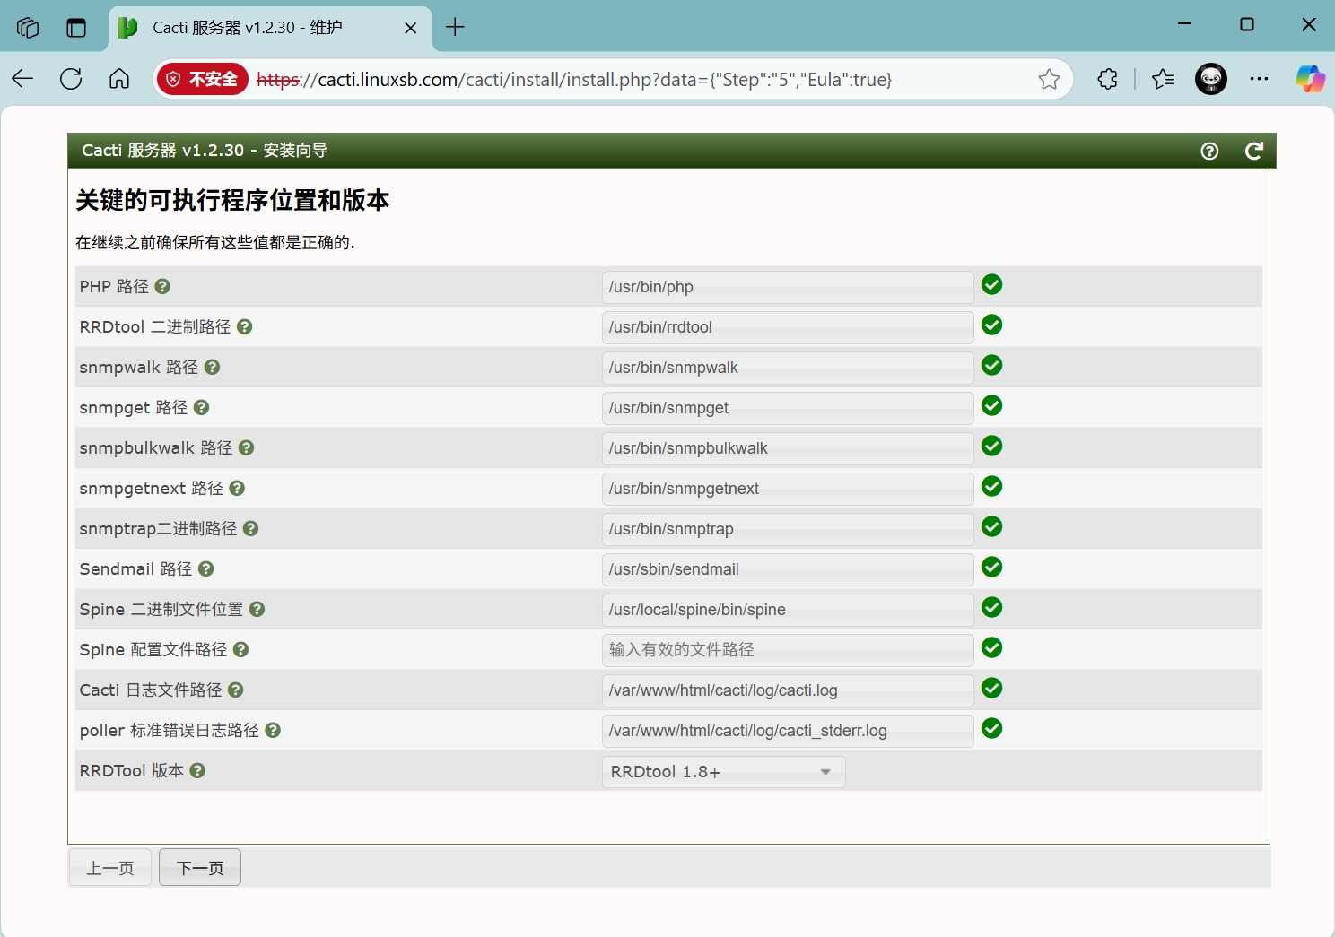Edit the /usr/bin/snmpget path field

point(788,408)
